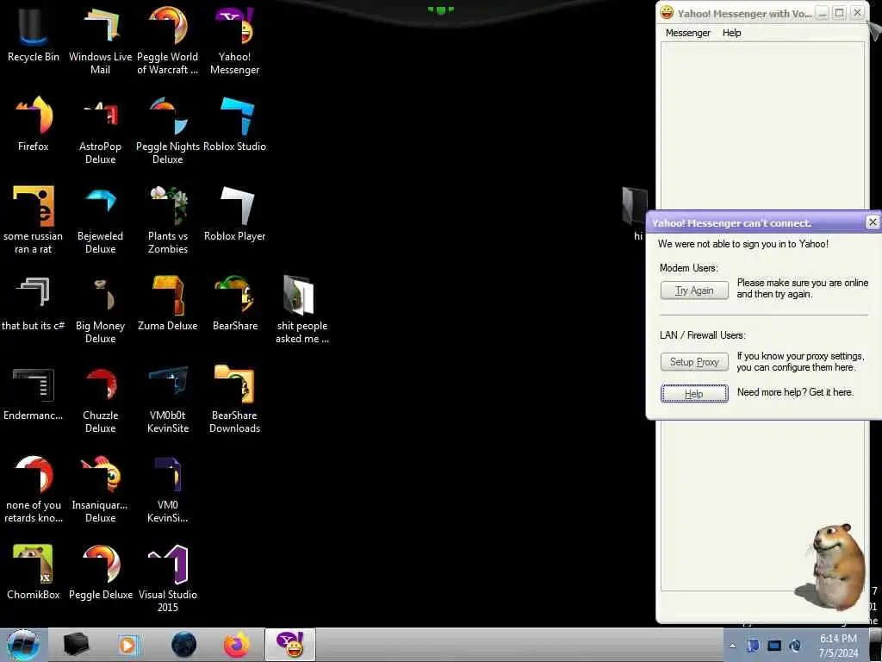882x662 pixels.
Task: Select 'that but its c#' desktop icon
Action: click(34, 303)
